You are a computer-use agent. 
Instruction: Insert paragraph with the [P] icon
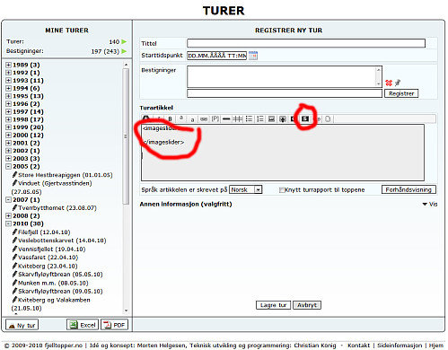click(215, 118)
